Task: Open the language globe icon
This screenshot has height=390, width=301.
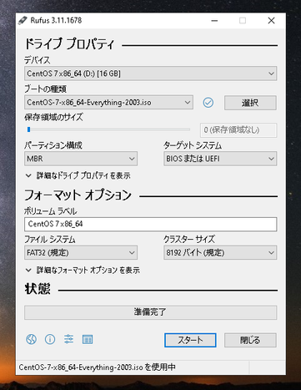Action: point(31,339)
